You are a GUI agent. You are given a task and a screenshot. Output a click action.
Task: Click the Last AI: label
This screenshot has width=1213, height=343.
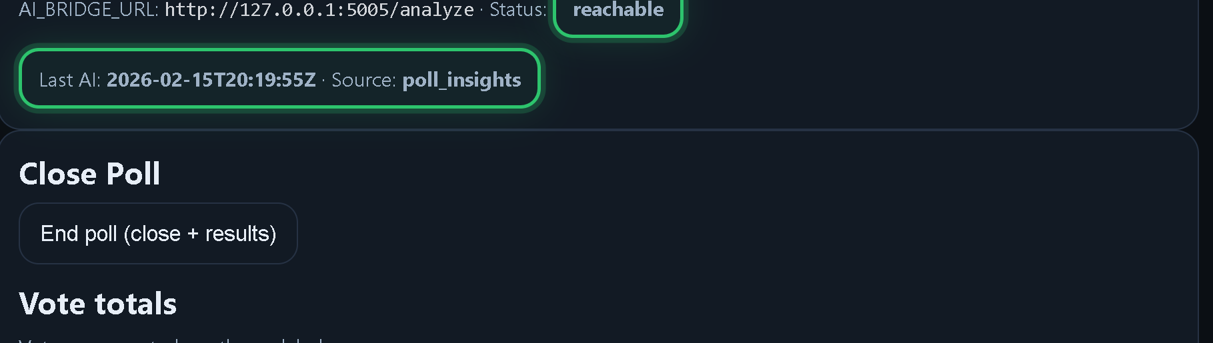(69, 80)
